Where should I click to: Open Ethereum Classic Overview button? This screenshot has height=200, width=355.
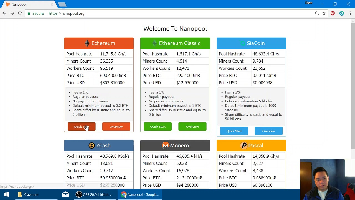192,127
